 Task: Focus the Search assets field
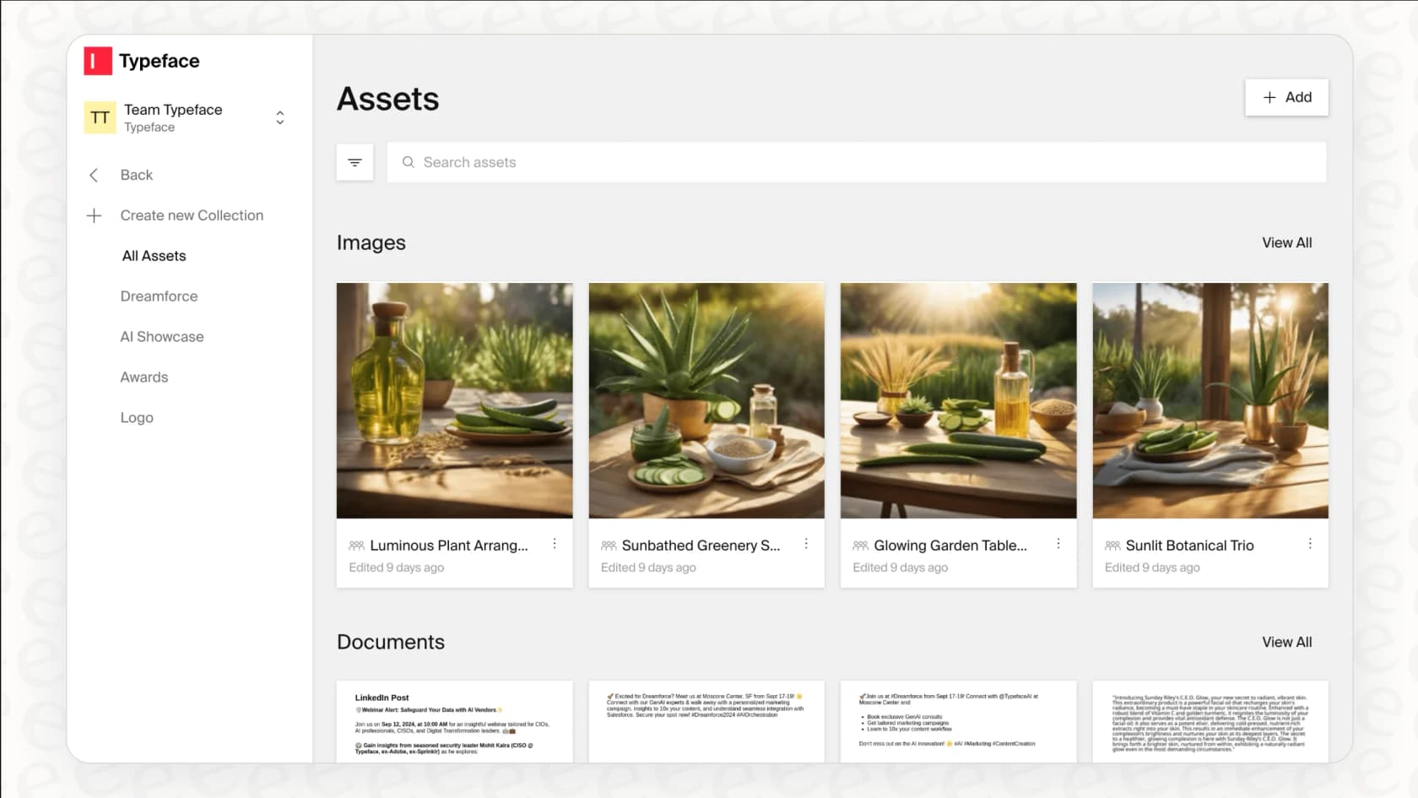pyautogui.click(x=857, y=162)
